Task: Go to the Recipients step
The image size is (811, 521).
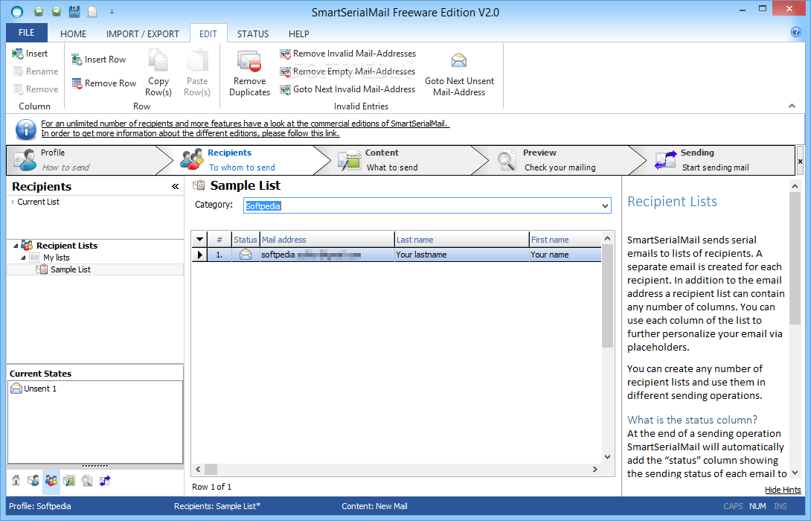Action: pos(249,160)
